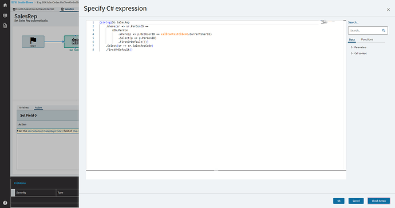
Task: Focus the Search input field
Action: 365,30
